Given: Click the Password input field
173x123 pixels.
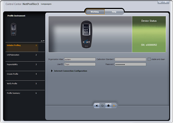Looking at the screenshot, I should click(x=130, y=64).
